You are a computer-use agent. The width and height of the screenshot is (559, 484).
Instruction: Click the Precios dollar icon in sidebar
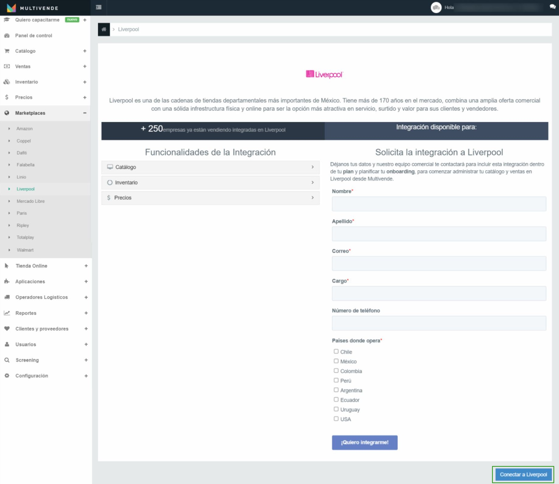pos(7,98)
